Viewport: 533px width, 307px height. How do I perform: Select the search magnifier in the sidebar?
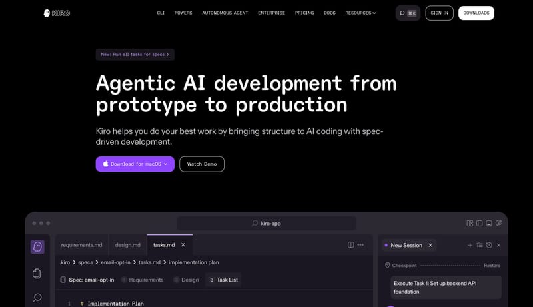[37, 298]
